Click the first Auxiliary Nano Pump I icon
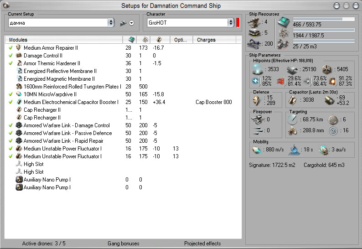Image resolution: width=362 pixels, height=249 pixels. coord(19,180)
